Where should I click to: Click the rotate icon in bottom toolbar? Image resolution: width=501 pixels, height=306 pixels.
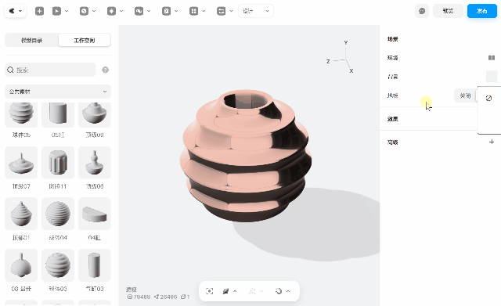[279, 291]
